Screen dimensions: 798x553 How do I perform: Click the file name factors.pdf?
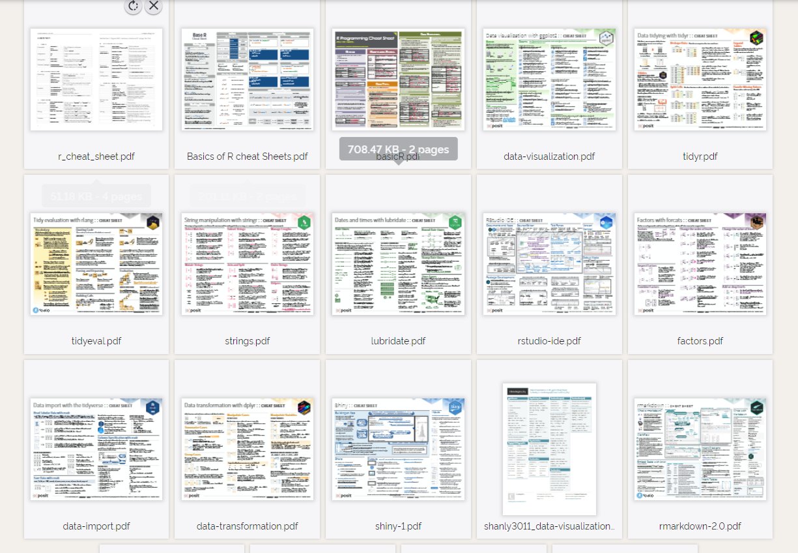point(700,341)
